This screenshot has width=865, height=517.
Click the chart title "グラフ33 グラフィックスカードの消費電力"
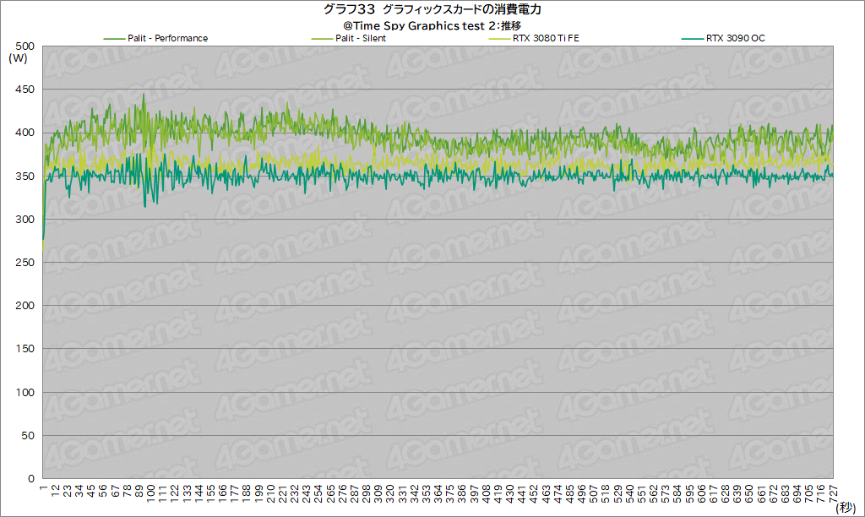432,9
